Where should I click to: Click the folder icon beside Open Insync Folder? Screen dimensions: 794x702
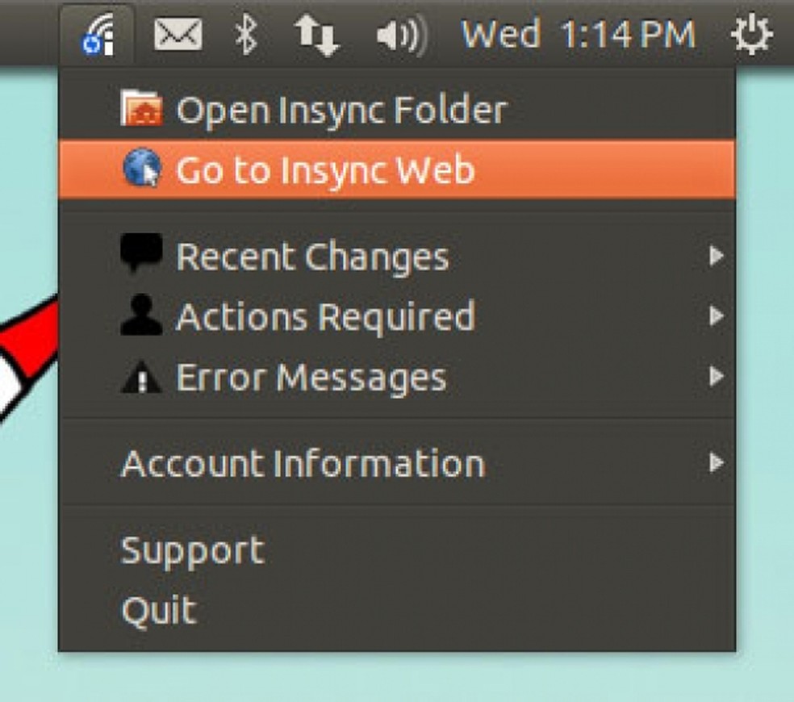tap(141, 110)
